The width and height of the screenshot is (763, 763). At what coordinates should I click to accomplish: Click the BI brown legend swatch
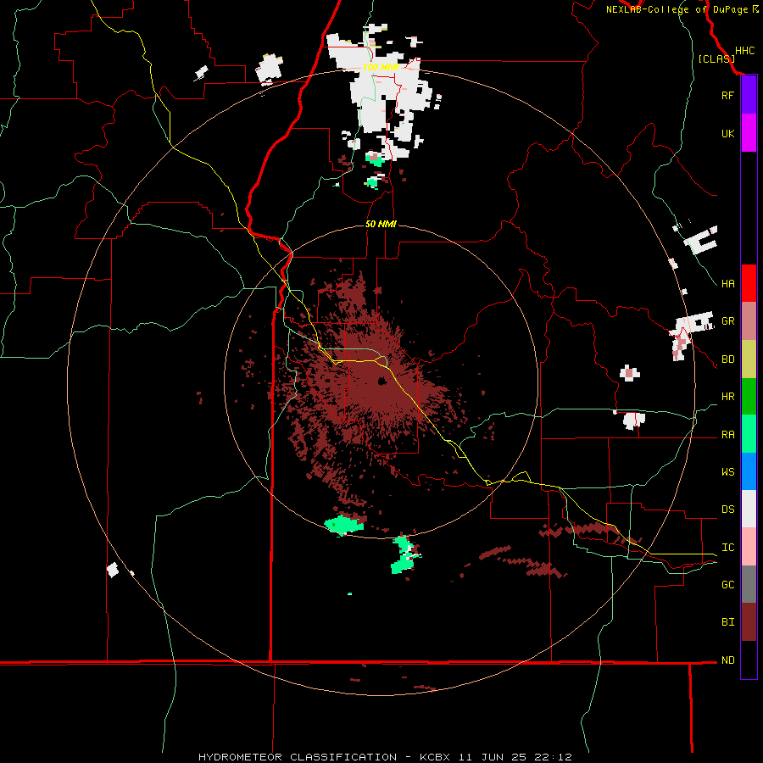749,622
